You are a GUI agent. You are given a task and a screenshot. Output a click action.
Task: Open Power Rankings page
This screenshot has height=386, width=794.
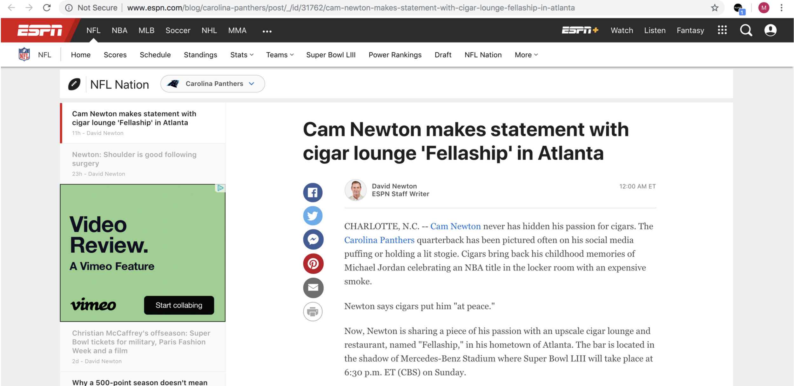(395, 55)
